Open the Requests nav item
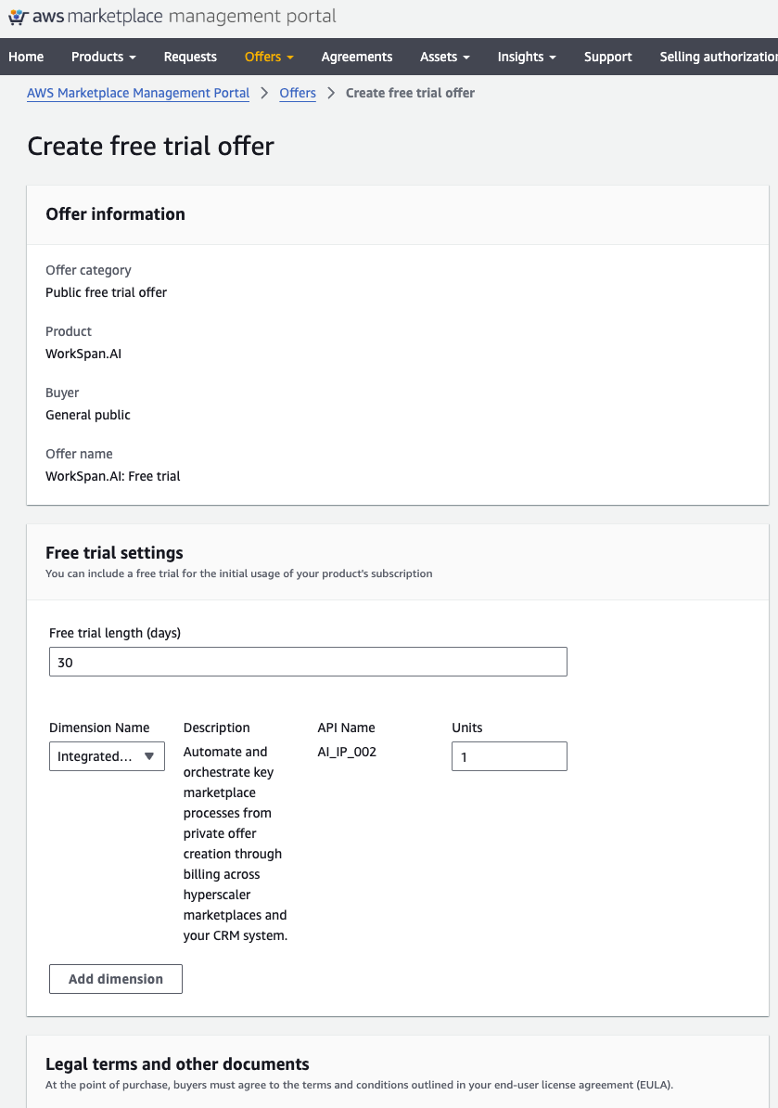The width and height of the screenshot is (778, 1108). [190, 57]
